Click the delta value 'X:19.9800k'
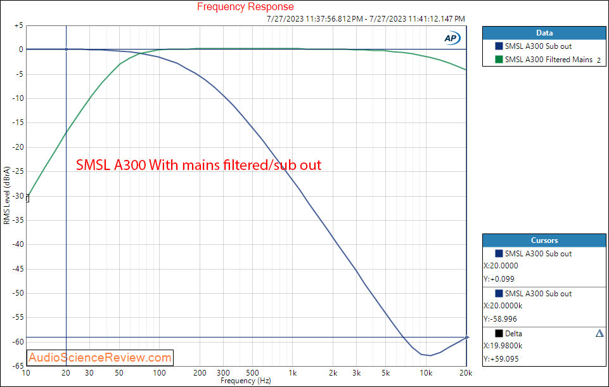Screen dimensions: 609x387 coord(503,346)
